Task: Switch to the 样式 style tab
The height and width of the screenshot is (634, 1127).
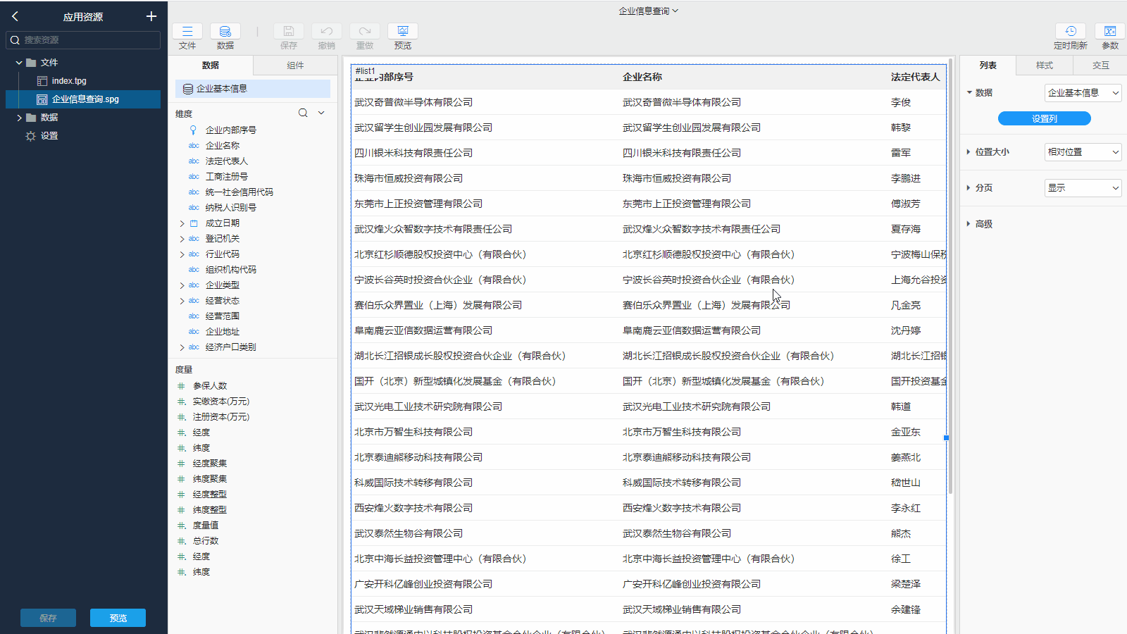Action: [1044, 66]
